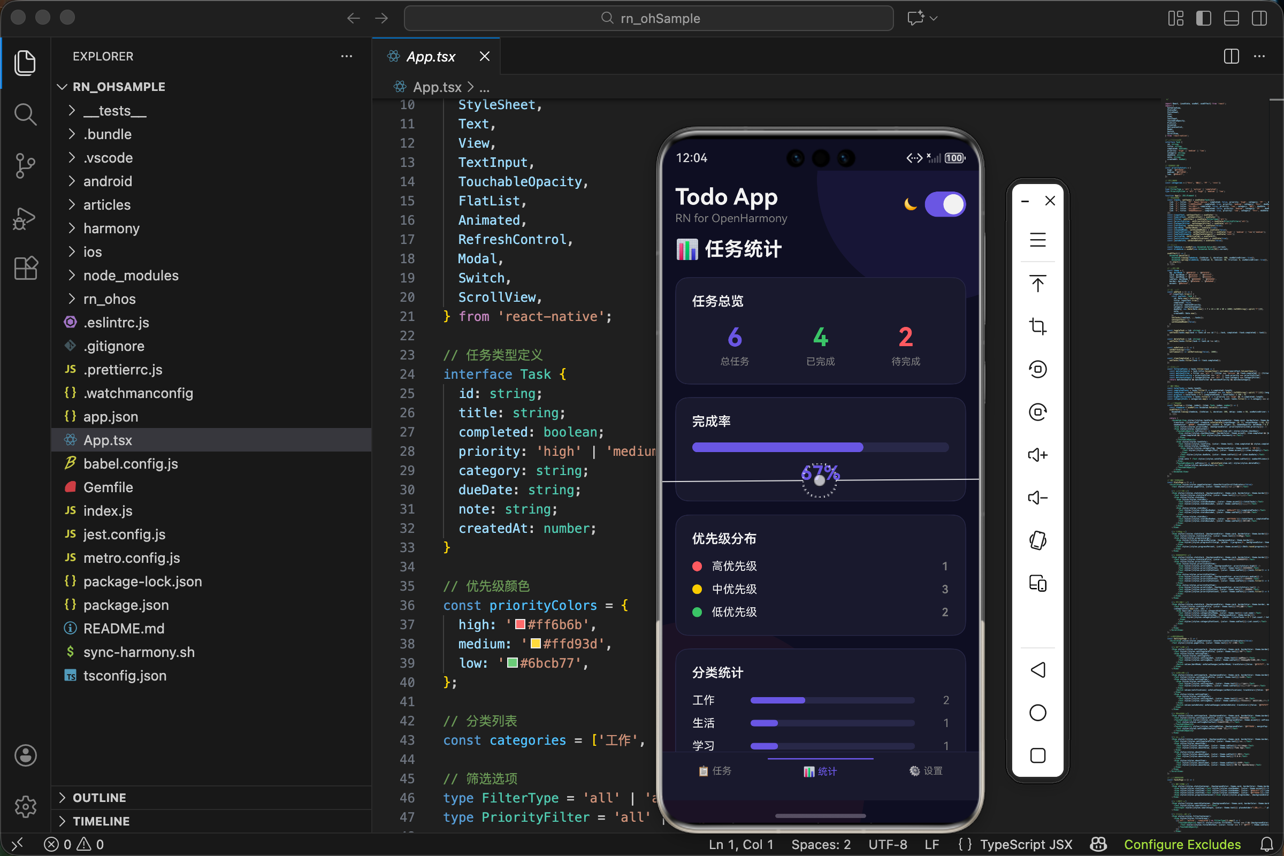Open the Run and Debug view
Screen dimensions: 1284x856
25,218
